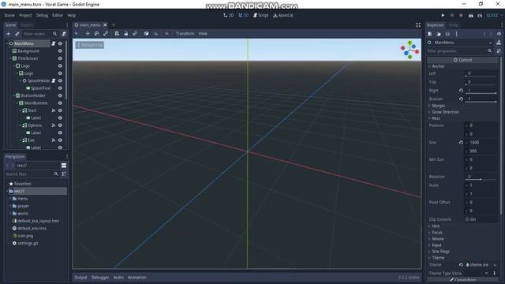Toggle visibility of MainButtons node
505x284 pixels.
tap(60, 103)
